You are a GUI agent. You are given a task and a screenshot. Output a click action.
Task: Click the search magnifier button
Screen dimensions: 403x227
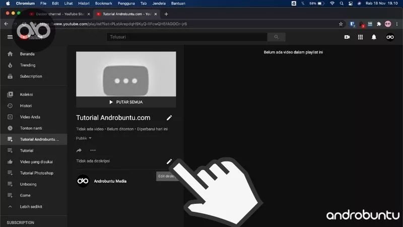(276, 37)
